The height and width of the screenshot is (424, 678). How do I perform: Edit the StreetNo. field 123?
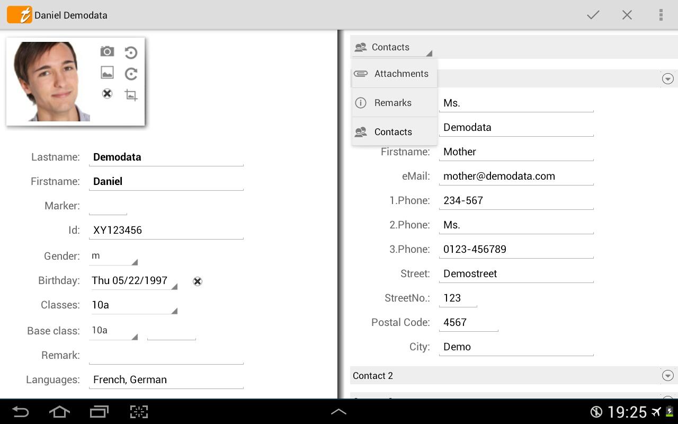(x=458, y=298)
